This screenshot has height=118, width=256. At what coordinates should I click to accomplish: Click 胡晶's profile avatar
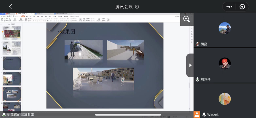tap(225, 28)
